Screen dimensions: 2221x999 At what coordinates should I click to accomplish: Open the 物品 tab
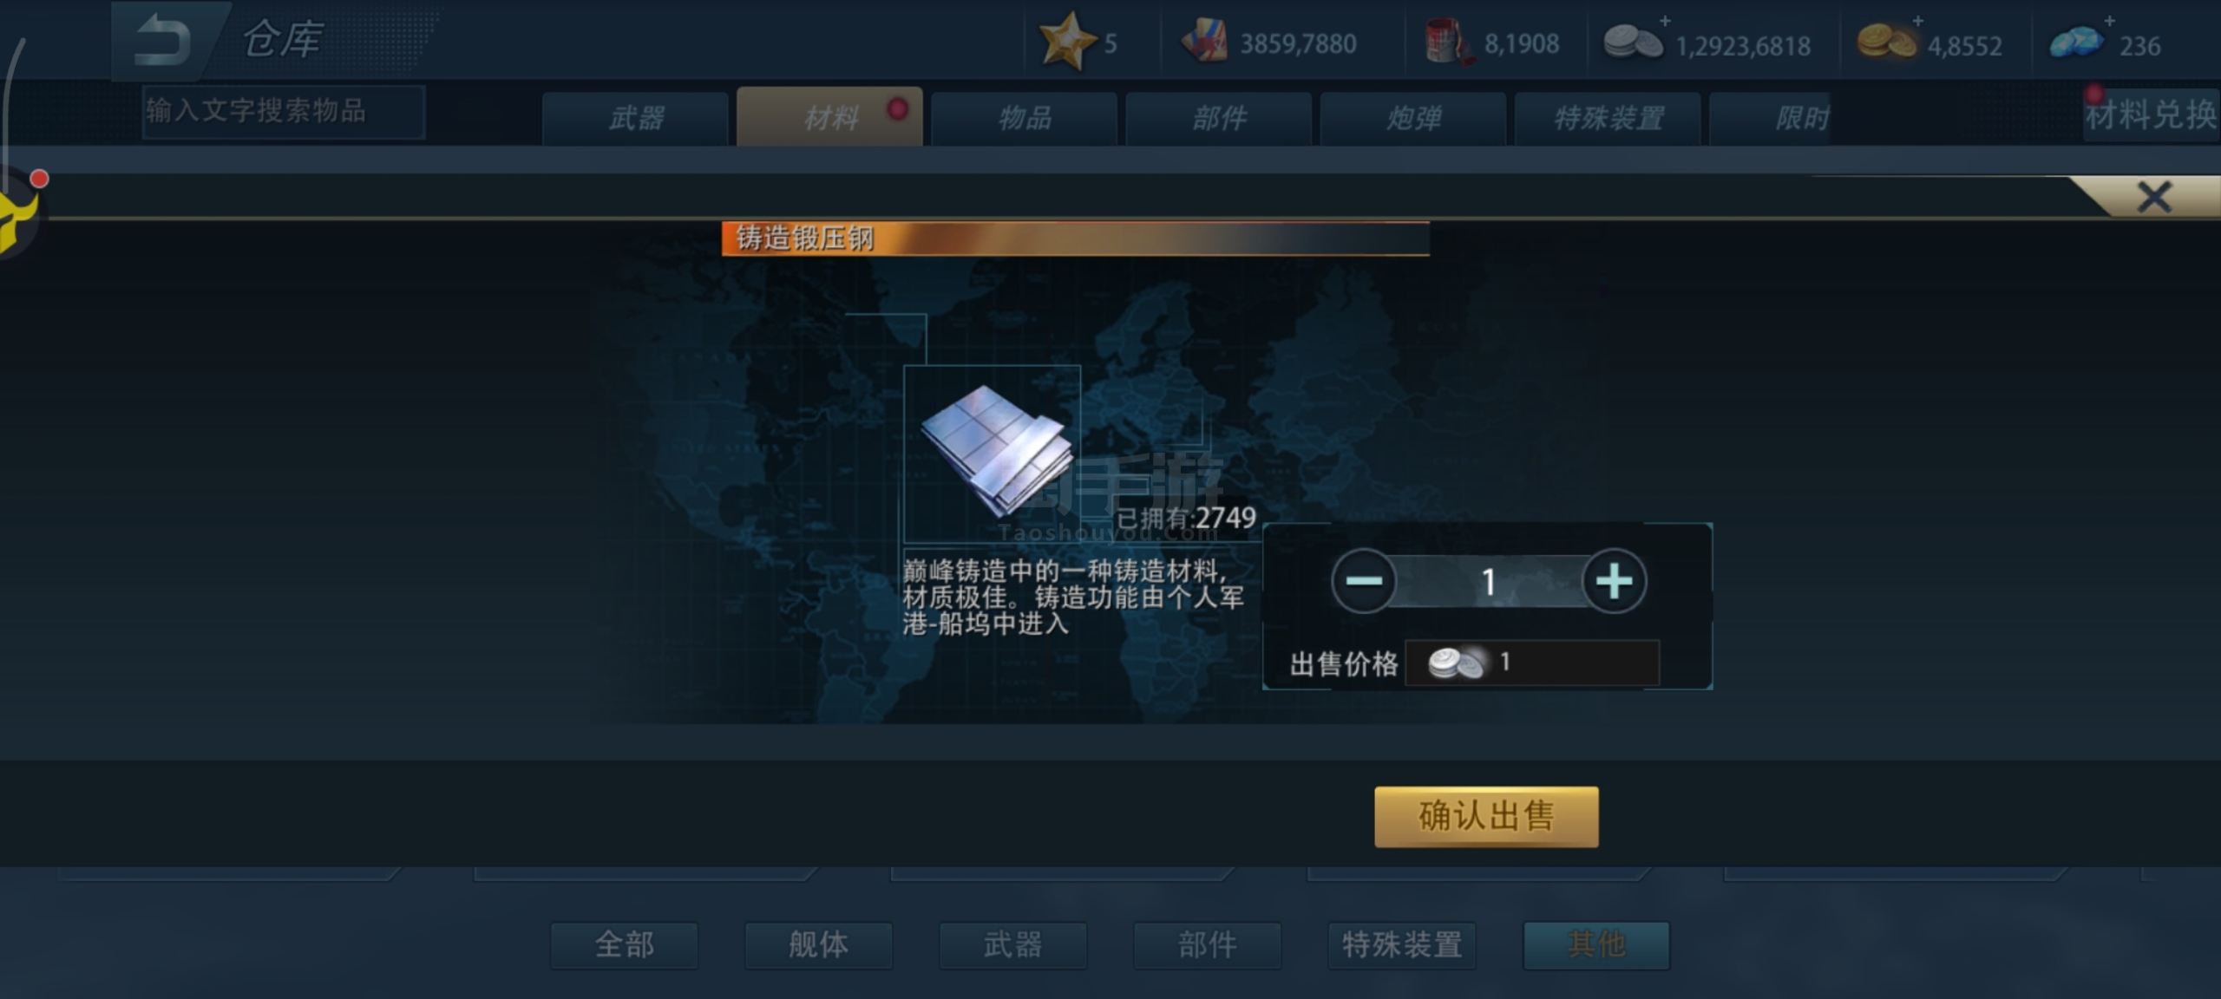pos(1025,118)
